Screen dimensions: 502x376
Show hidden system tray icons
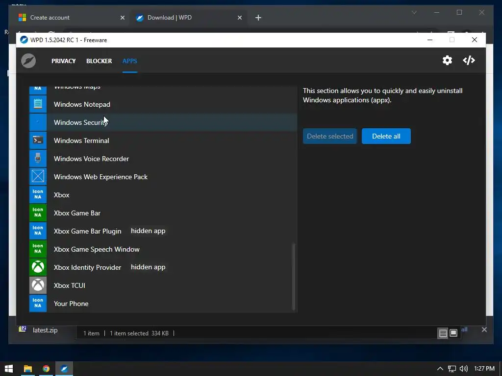(440, 369)
